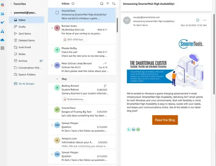This screenshot has width=216, height=166.
Task: Click the B avatar for Belding, Richard
Action: tap(57, 88)
